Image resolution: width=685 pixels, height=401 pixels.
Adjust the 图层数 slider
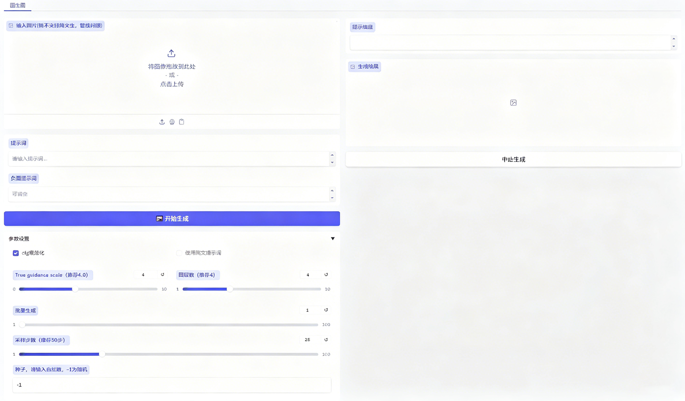coord(252,289)
